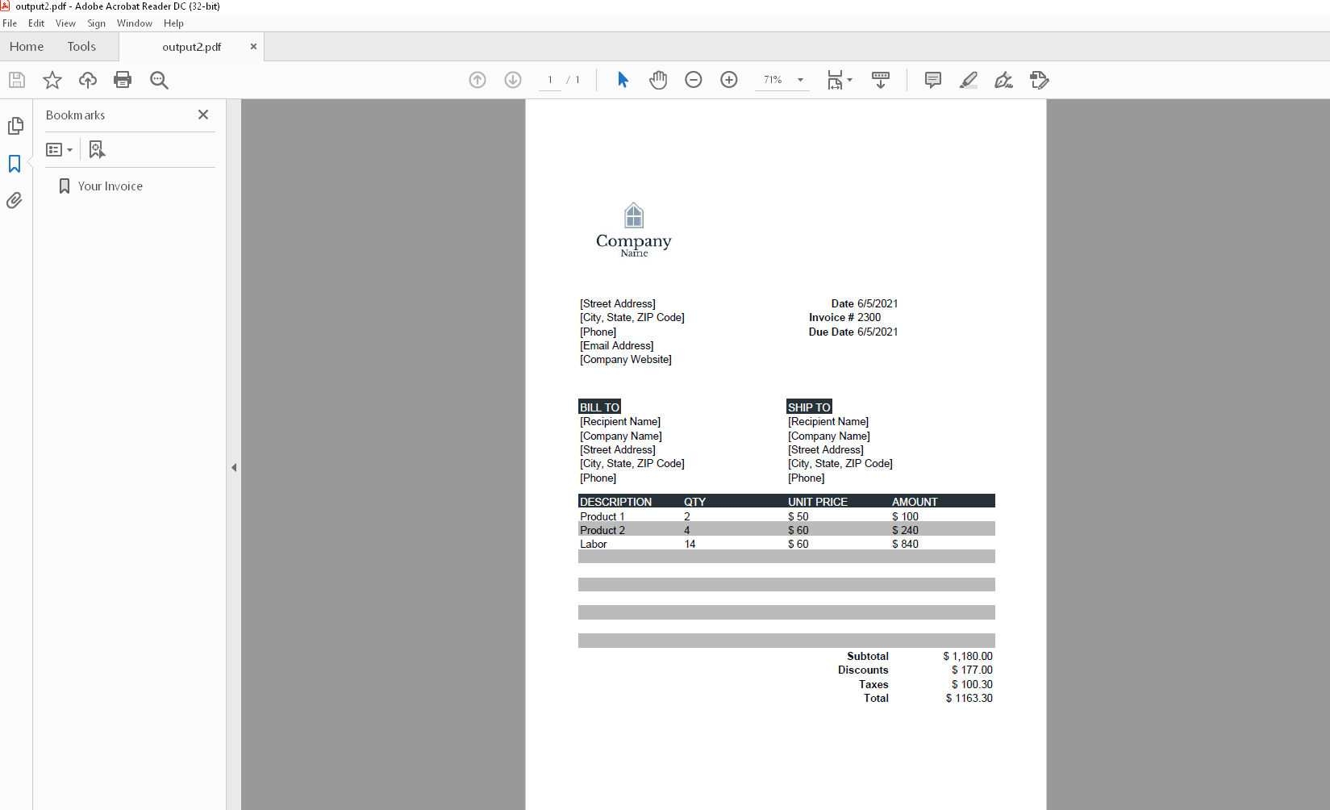The image size is (1330, 810).
Task: Switch to the Home tab
Action: click(27, 46)
